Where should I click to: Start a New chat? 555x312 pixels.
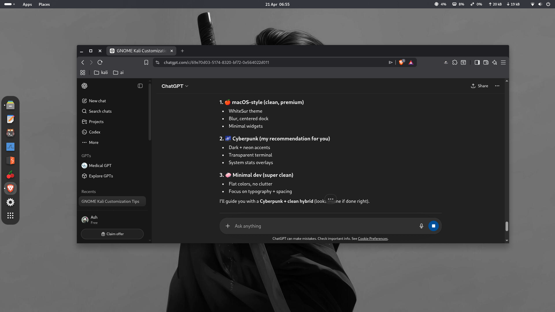[x=112, y=101]
